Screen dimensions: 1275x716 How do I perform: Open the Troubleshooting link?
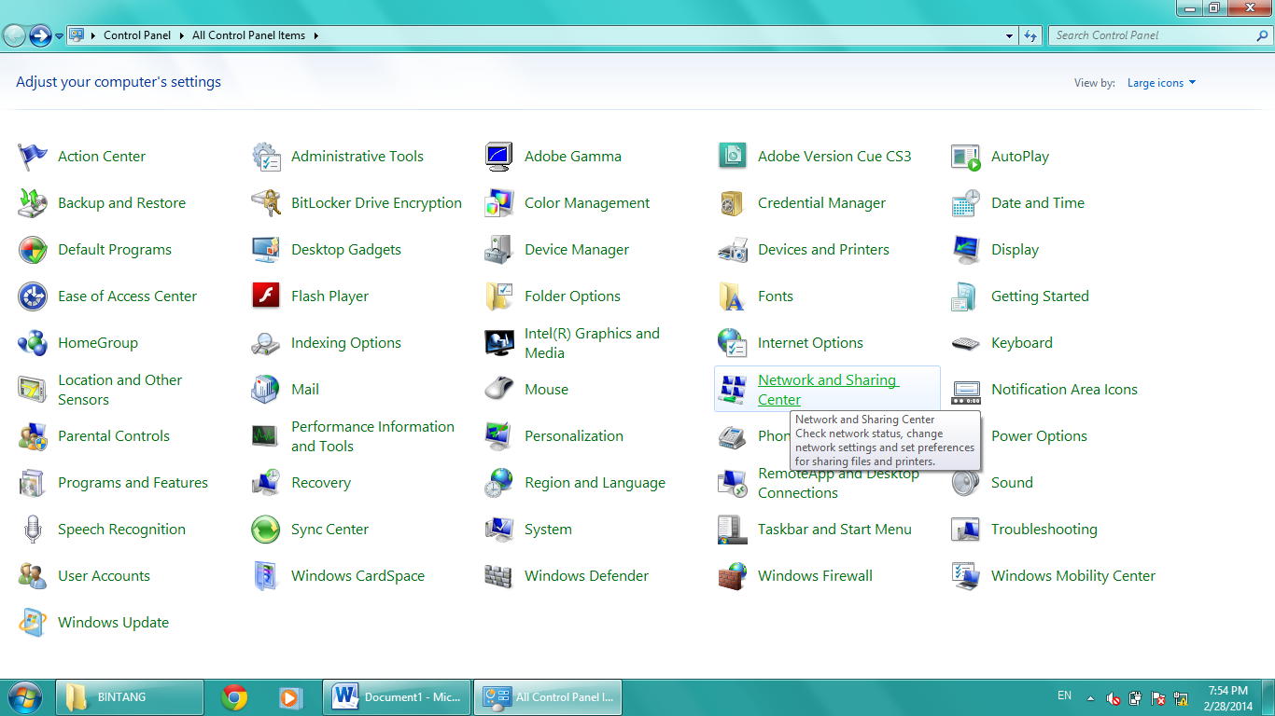click(1044, 530)
